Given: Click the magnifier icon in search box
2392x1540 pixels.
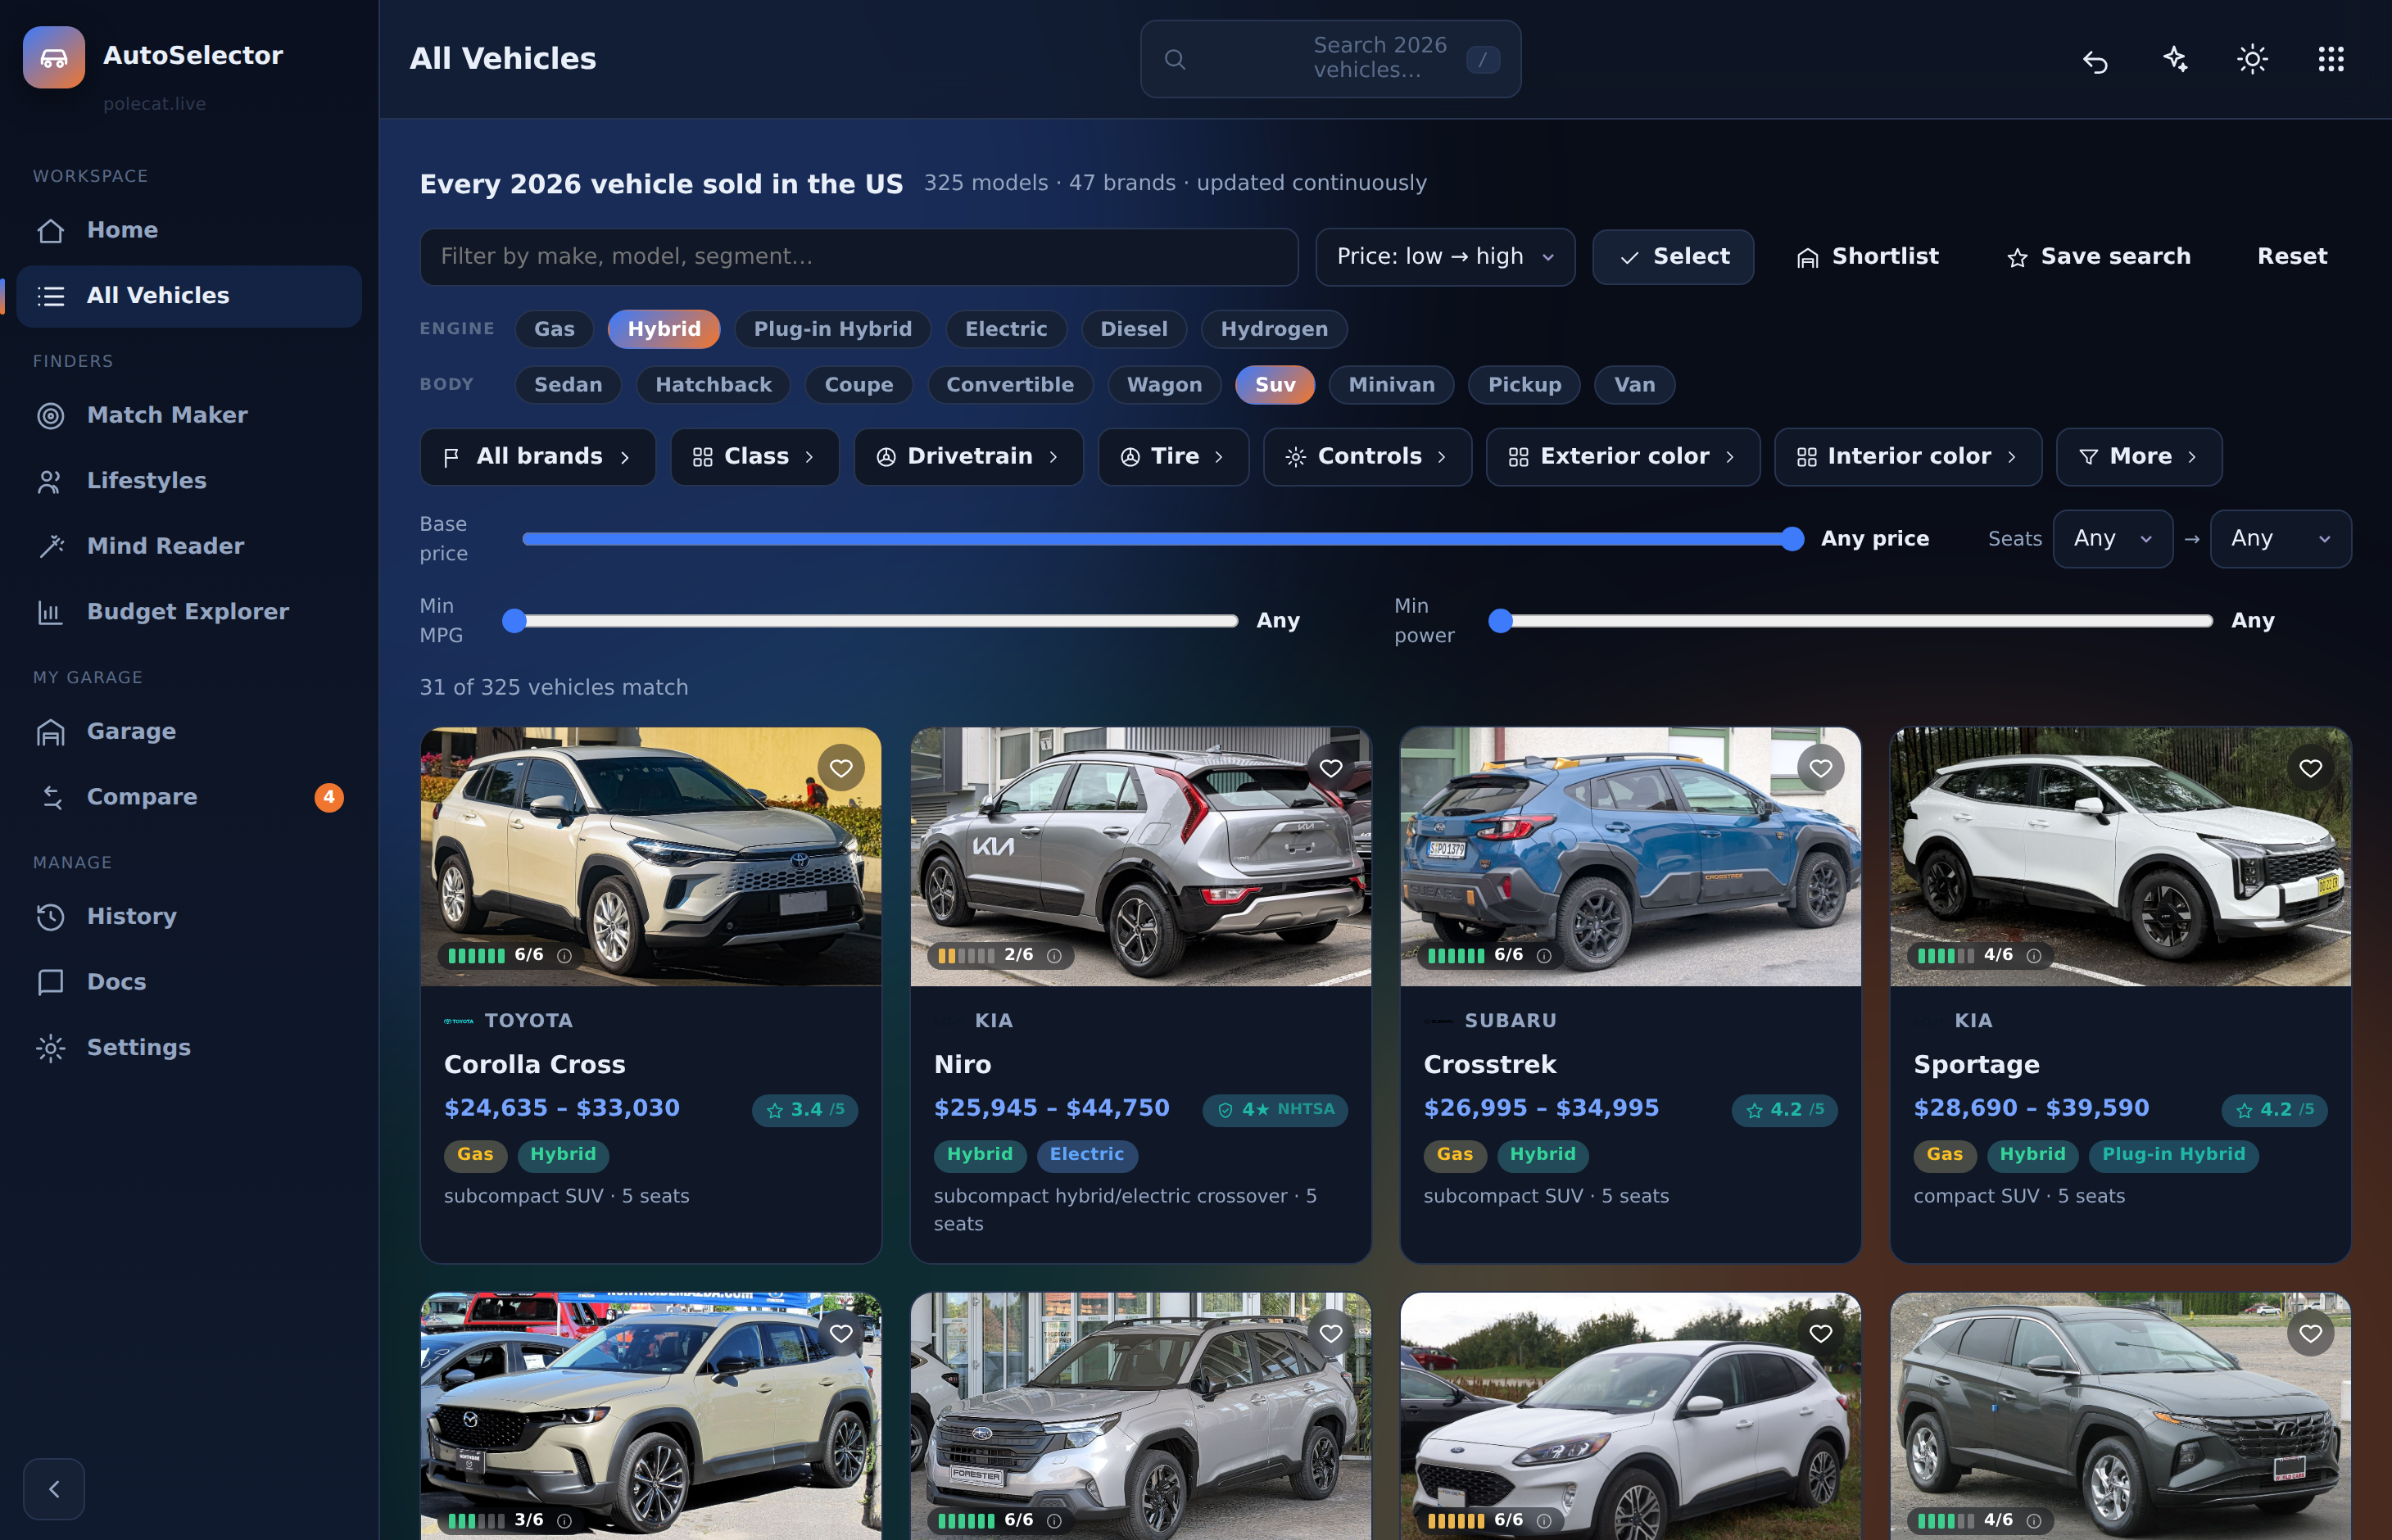Looking at the screenshot, I should (1175, 59).
